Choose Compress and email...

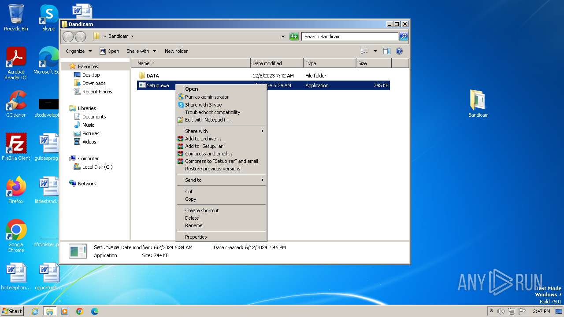tap(221, 154)
